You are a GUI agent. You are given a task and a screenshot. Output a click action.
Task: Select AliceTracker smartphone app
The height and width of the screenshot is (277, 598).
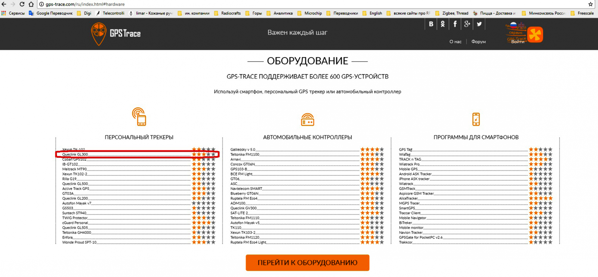click(476, 198)
